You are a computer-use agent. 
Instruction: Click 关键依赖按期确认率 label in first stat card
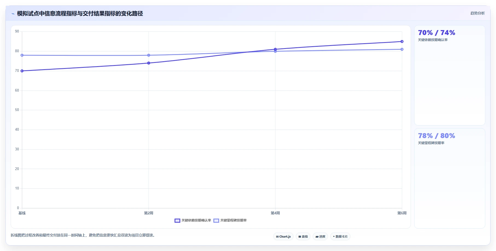point(433,40)
